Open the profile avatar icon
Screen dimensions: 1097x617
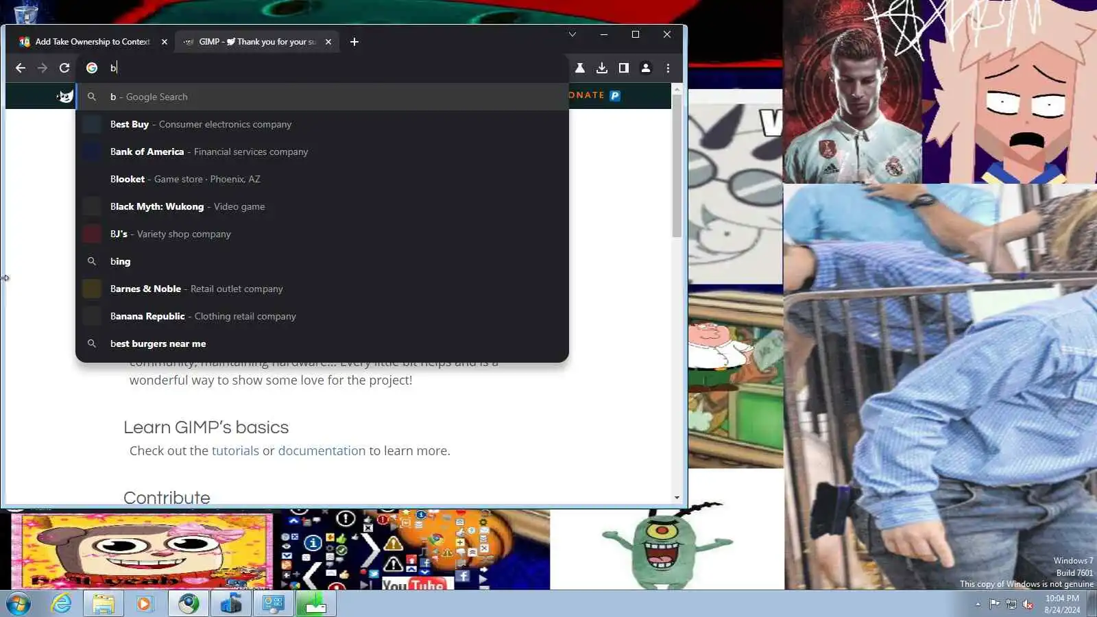click(x=646, y=68)
